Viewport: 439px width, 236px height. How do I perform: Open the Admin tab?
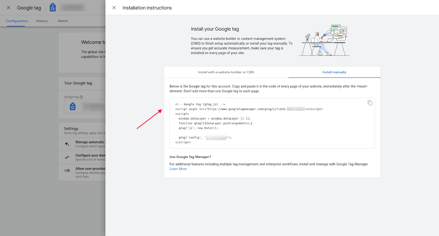(x=63, y=21)
